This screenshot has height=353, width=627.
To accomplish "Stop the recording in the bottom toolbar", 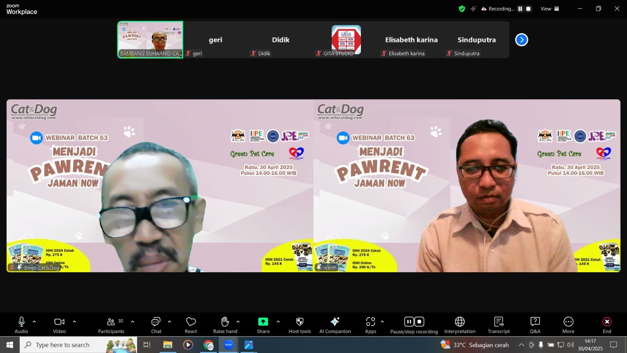I will 419,322.
